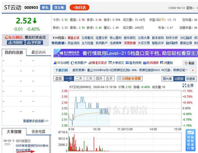Open 深度数据 link

[x=130, y=43]
